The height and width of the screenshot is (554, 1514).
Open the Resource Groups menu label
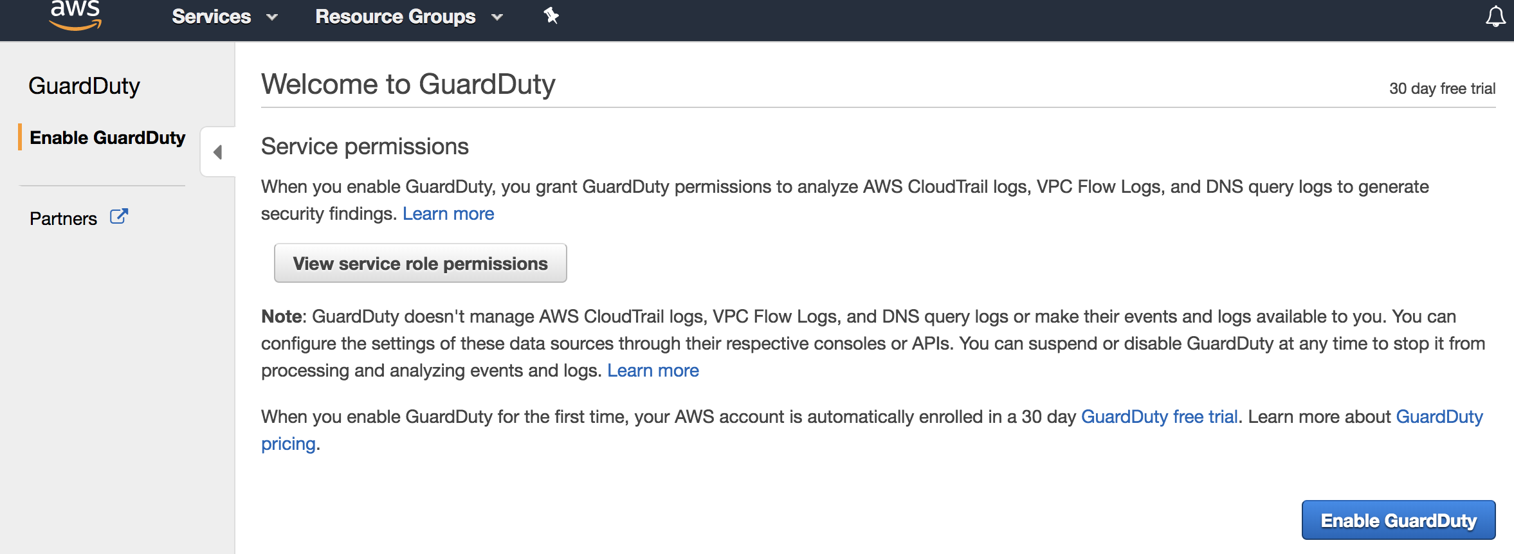coord(395,17)
